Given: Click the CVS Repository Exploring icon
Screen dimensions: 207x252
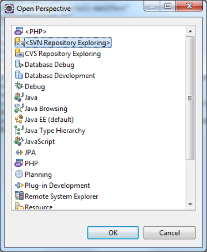Looking at the screenshot, I should click(x=19, y=53).
